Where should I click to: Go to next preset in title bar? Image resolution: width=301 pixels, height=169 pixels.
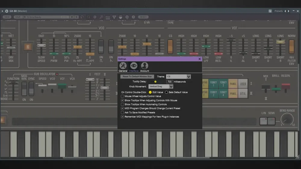click(x=289, y=11)
